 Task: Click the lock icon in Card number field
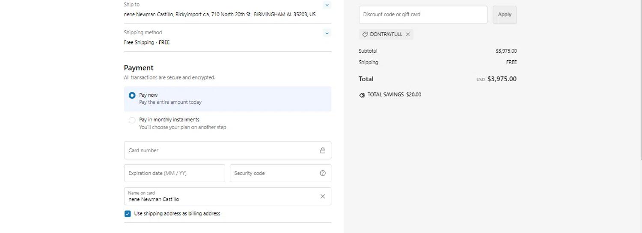[x=323, y=150]
